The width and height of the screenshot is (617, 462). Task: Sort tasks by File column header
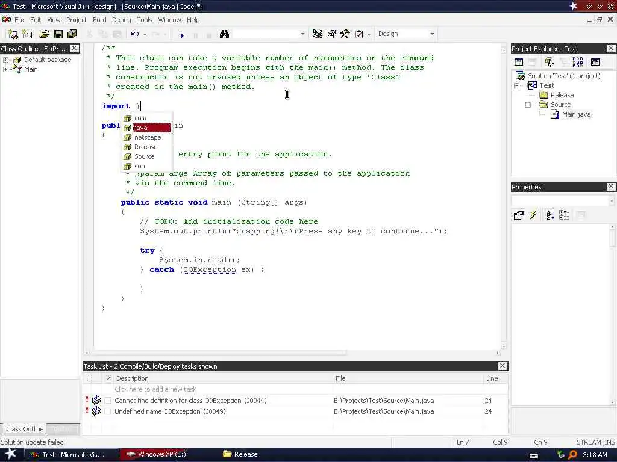(408, 378)
